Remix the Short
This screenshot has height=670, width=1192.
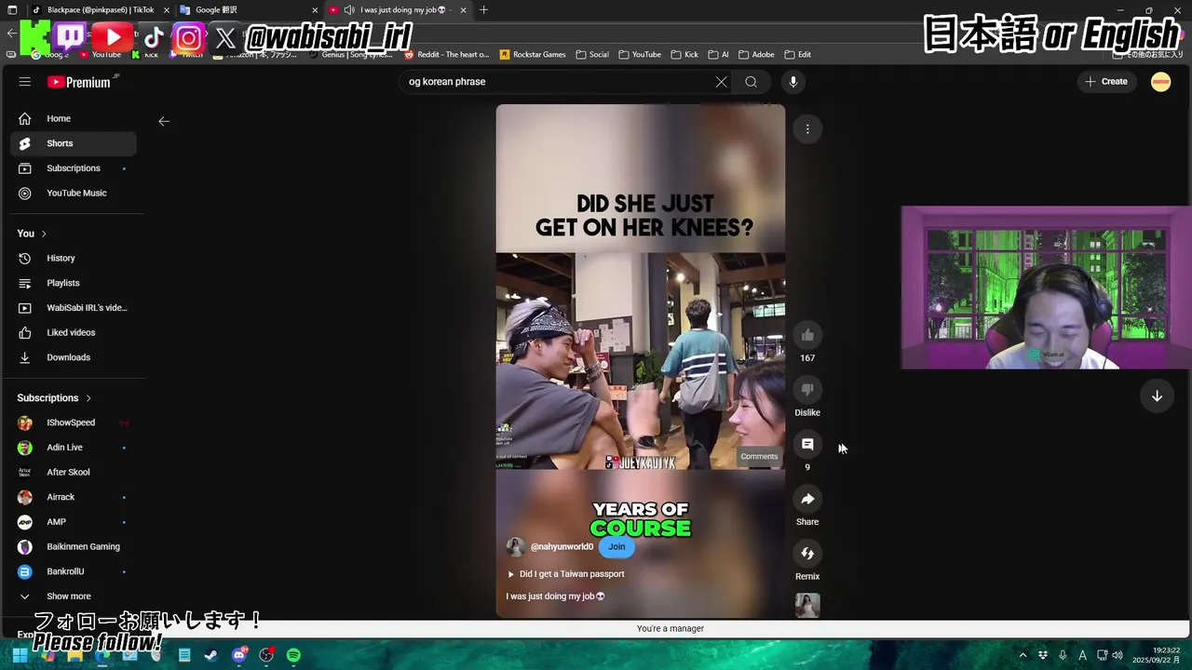pos(807,554)
